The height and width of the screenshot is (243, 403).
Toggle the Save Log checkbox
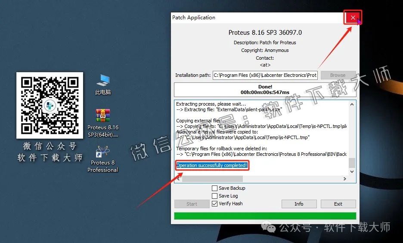[214, 196]
